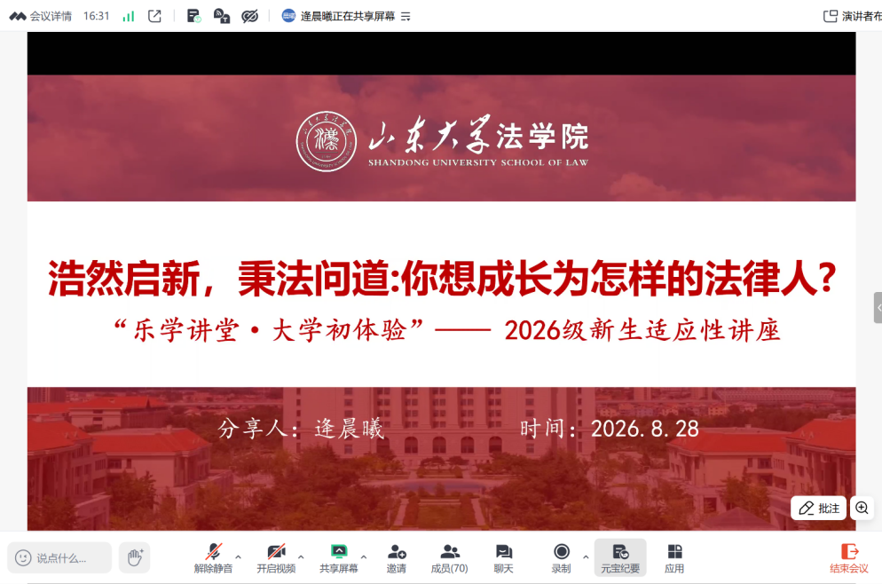Open 元宝纪要 AI summary
Image resolution: width=882 pixels, height=584 pixels.
[620, 558]
